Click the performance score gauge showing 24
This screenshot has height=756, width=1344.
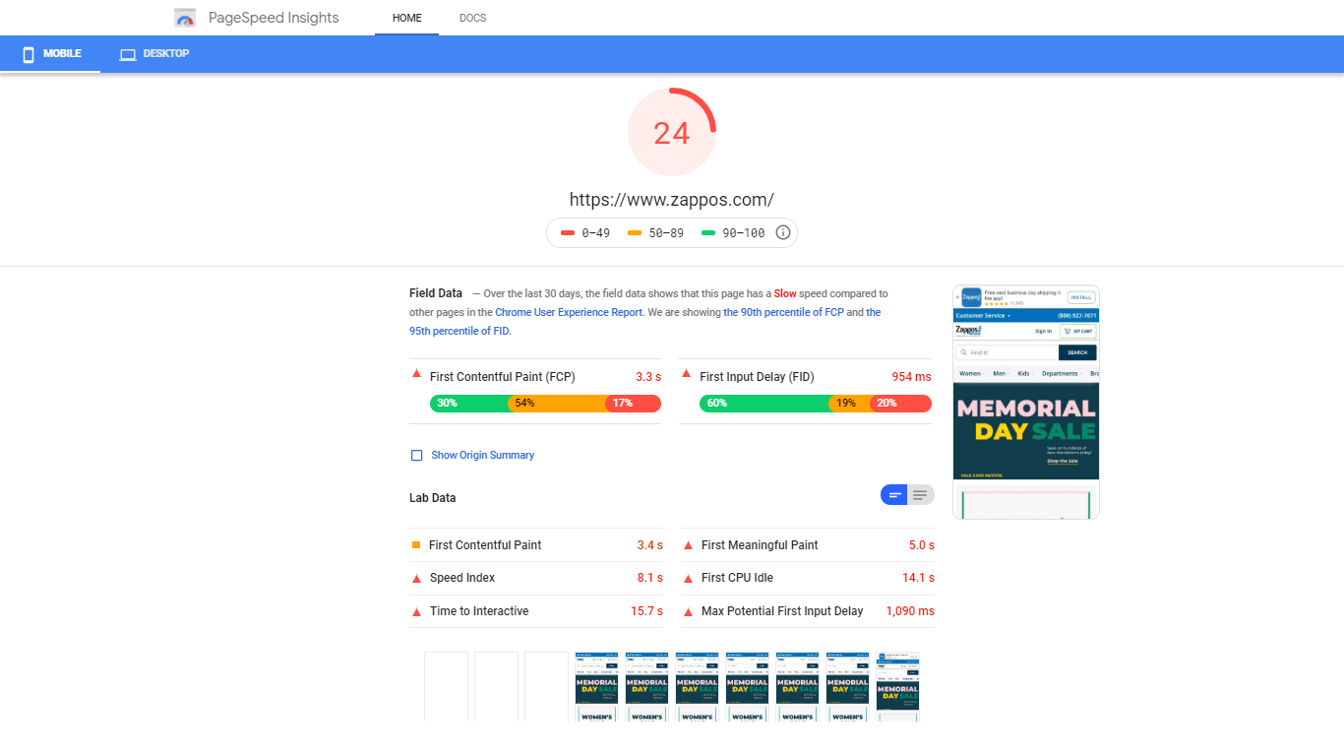click(x=672, y=132)
